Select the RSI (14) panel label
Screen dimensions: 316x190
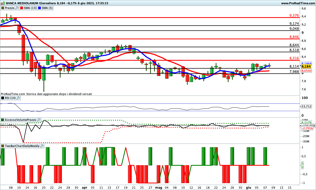tap(11, 98)
